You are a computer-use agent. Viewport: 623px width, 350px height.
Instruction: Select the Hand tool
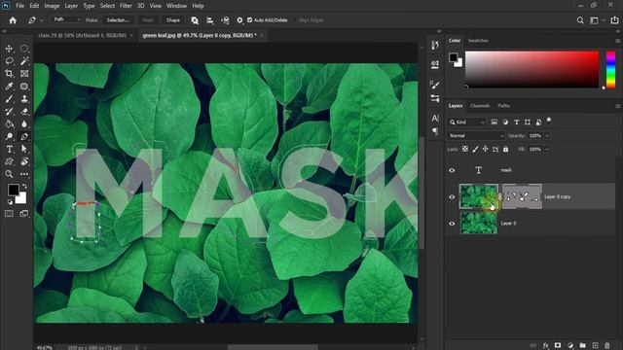click(x=24, y=161)
